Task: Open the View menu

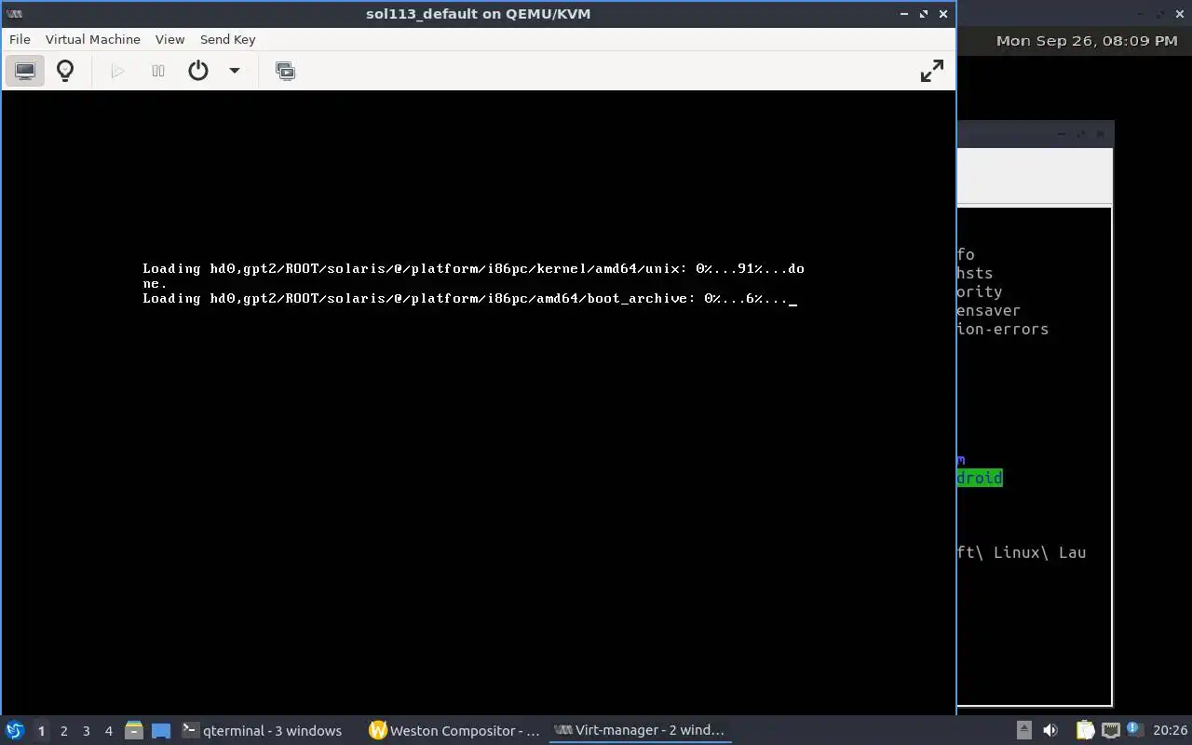Action: click(x=169, y=39)
